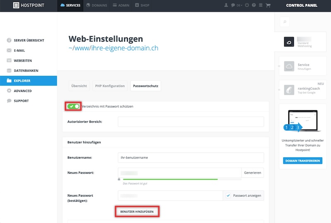Click the Domain Transferieren button
Image resolution: width=331 pixels, height=223 pixels.
[x=302, y=161]
